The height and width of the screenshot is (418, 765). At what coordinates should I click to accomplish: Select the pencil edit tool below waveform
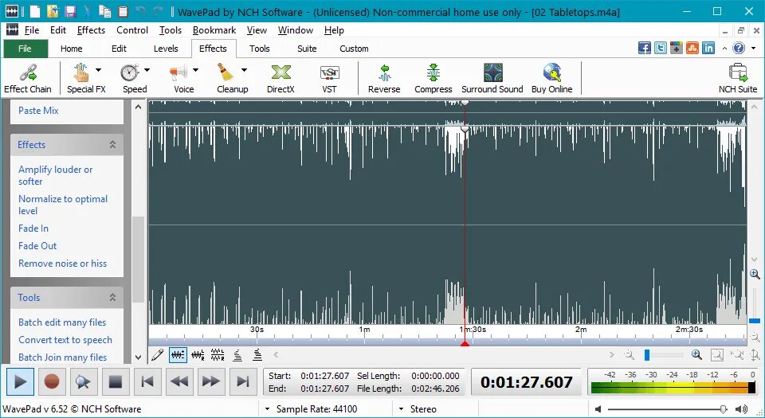157,355
